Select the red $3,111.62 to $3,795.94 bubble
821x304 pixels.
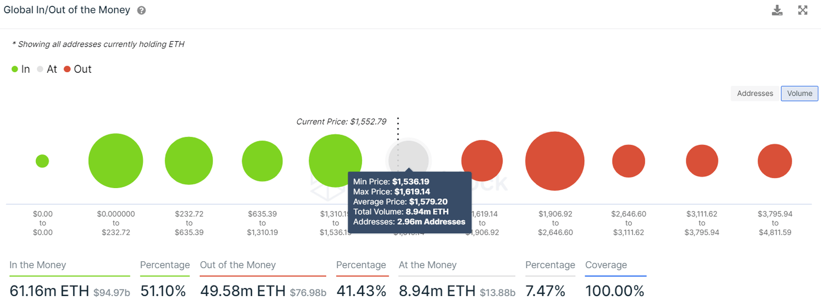pos(702,161)
